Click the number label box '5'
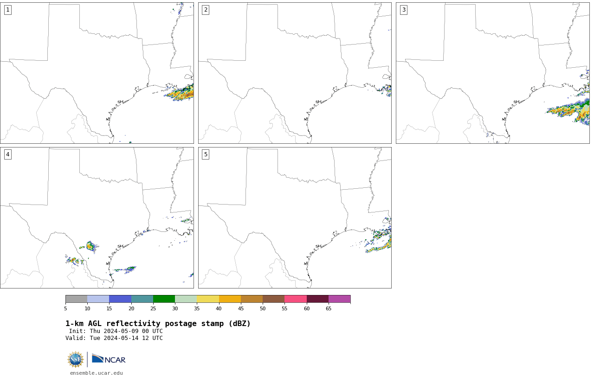 [x=206, y=154]
